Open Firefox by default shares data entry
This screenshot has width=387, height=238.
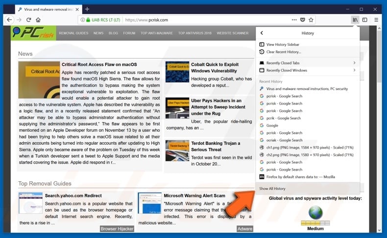[308, 177]
